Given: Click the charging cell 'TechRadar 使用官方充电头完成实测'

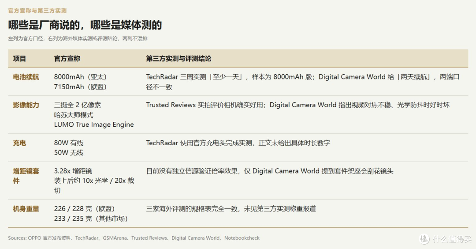Looking at the screenshot, I should click(238, 143).
